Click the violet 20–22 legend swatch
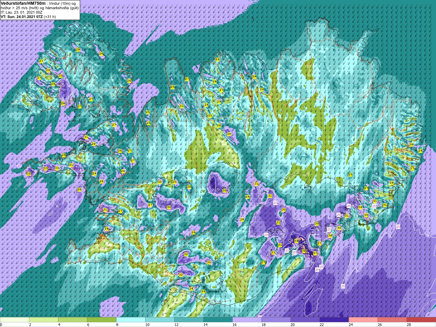Image resolution: width=436 pixels, height=327 pixels. pos(305,320)
